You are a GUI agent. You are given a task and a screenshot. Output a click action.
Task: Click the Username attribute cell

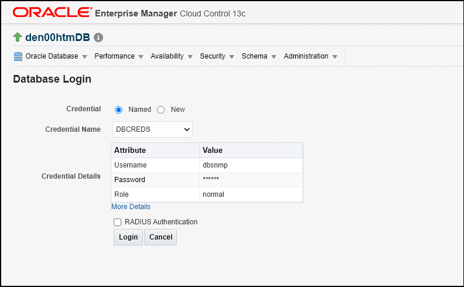tap(155, 165)
